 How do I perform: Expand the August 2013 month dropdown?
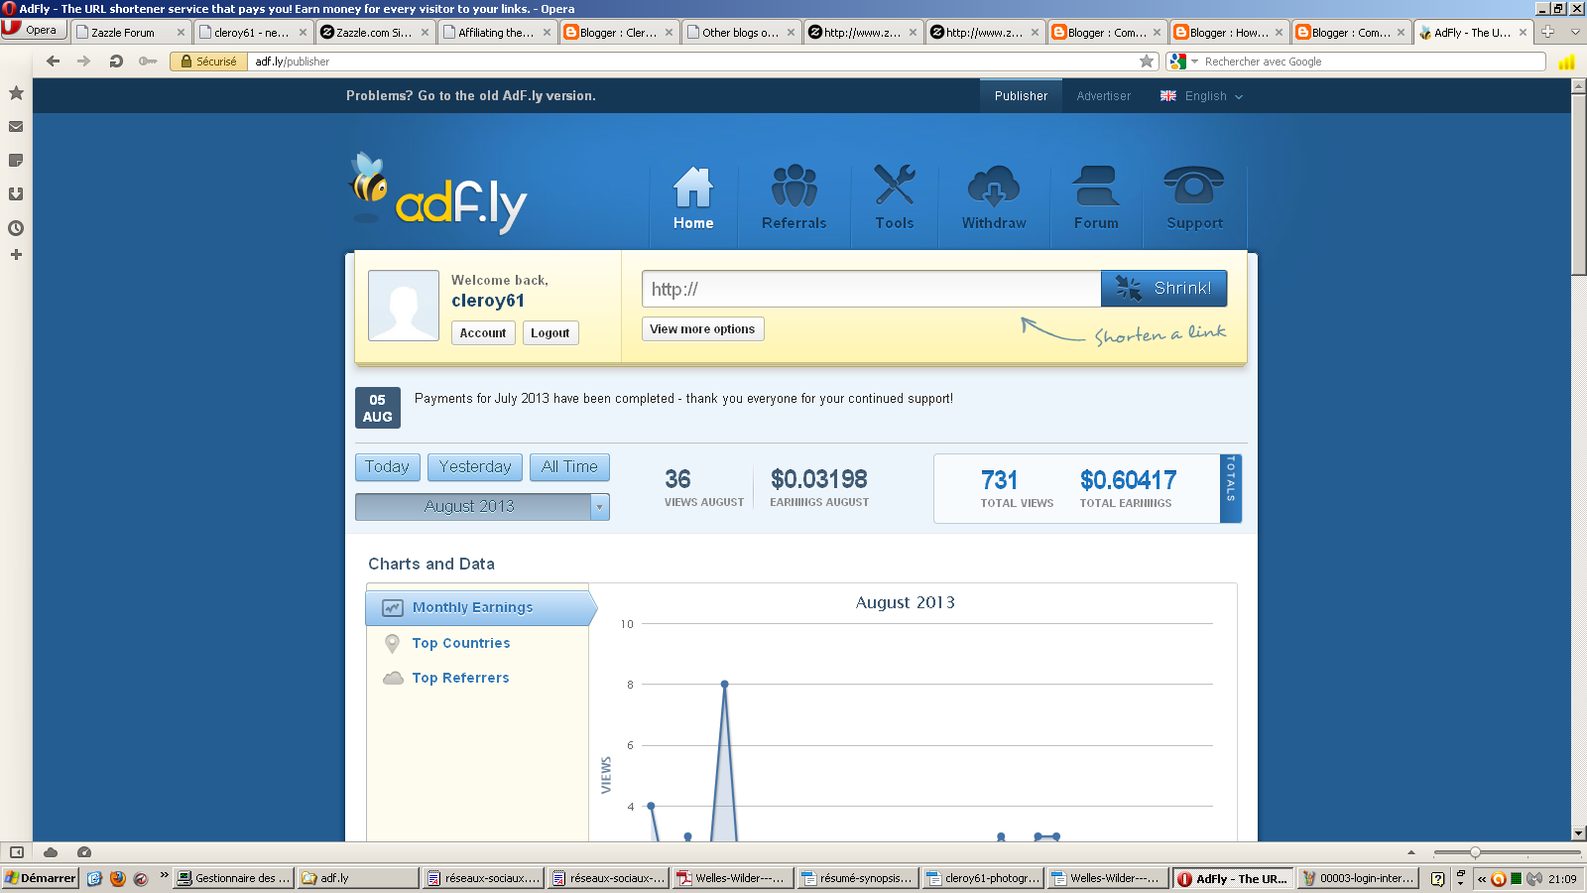[599, 507]
